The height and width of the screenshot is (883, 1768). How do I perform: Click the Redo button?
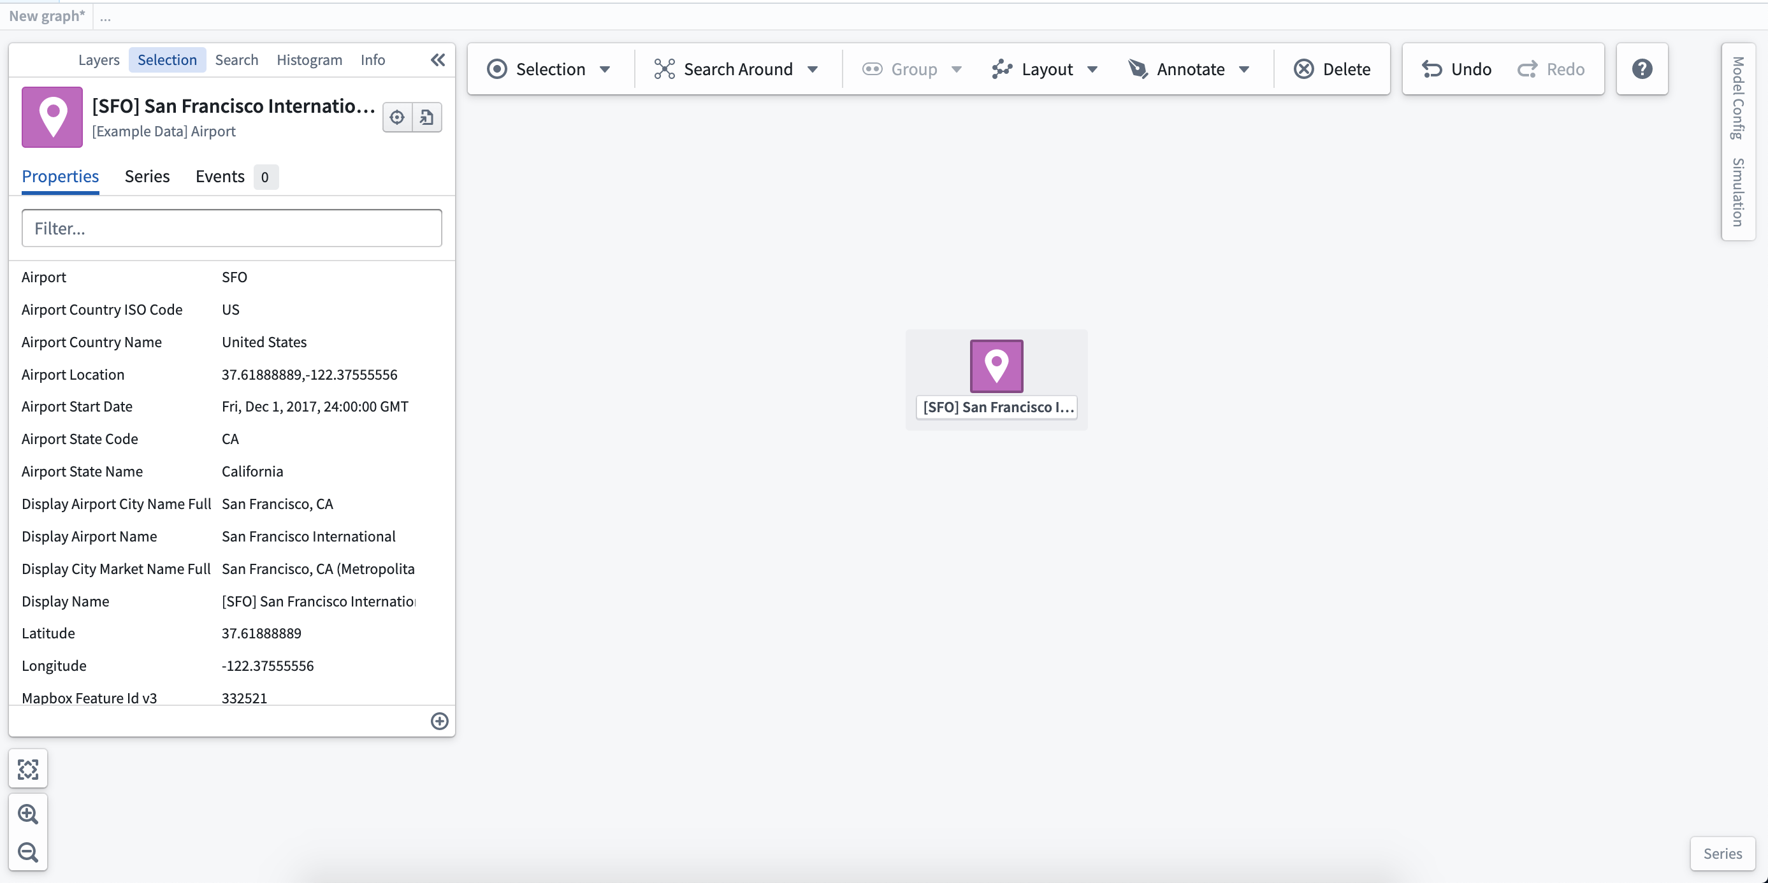pyautogui.click(x=1551, y=69)
